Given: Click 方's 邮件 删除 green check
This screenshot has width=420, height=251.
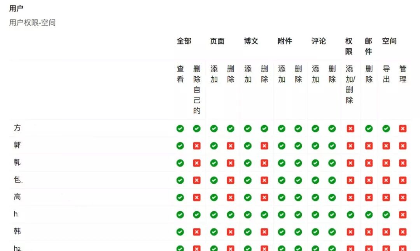Looking at the screenshot, I should click(x=369, y=128).
